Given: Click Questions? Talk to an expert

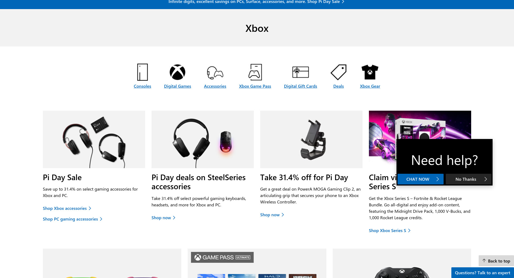Looking at the screenshot, I should 482,273.
